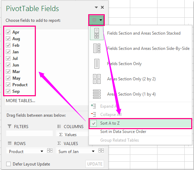Pick the Areas Section Only 1 by 4 icon
Screen dimensions: 194x170
pos(97,94)
